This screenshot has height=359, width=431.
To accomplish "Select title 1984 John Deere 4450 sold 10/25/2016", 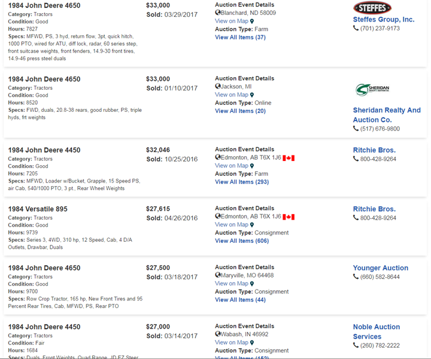I will coord(44,150).
